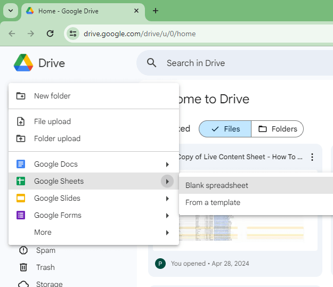Viewport: 333px width, 287px height.
Task: Open new browser tab with plus
Action: click(x=156, y=11)
